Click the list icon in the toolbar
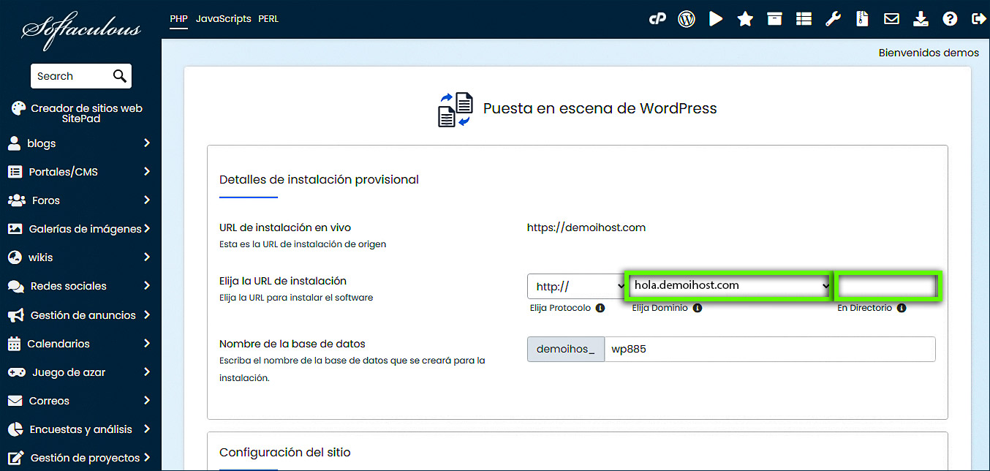Viewport: 990px width, 471px height. click(804, 18)
